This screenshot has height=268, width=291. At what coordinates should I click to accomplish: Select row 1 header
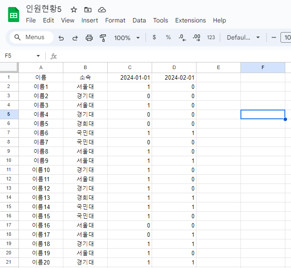pyautogui.click(x=9, y=77)
